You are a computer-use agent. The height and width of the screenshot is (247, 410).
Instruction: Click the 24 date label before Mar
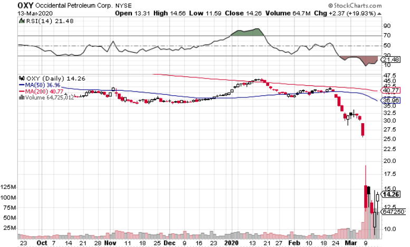point(336,243)
